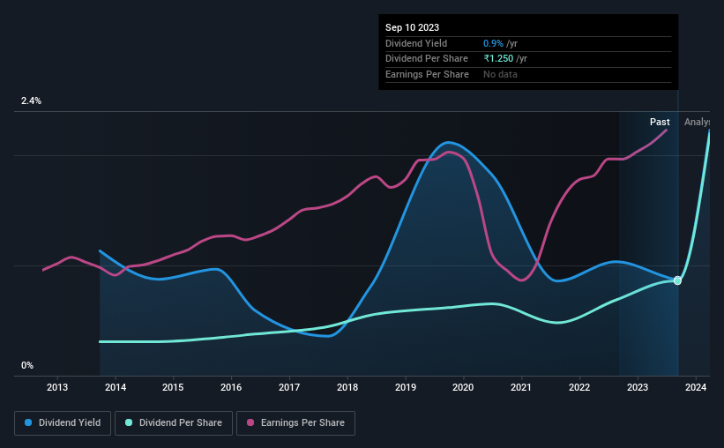Select the 2016 x-axis year label

231,387
